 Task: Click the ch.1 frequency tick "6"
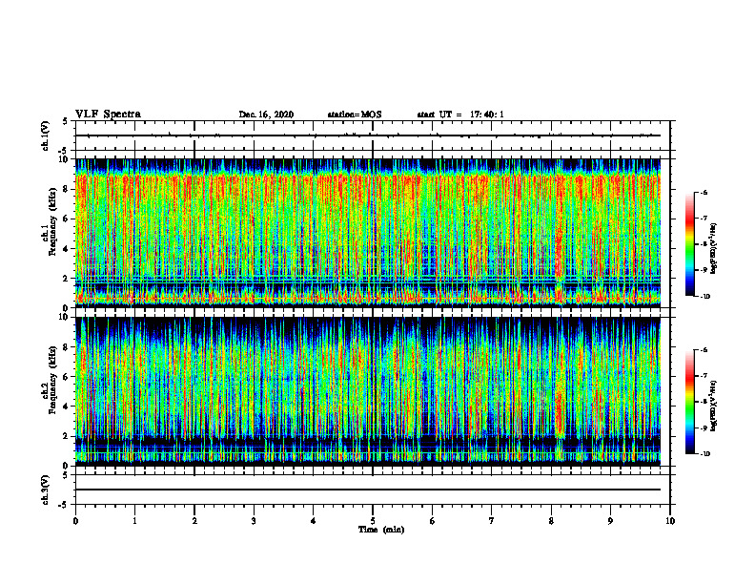pyautogui.click(x=67, y=219)
